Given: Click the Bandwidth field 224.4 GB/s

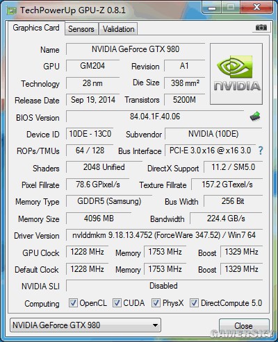Looking at the screenshot, I should pos(226,219).
